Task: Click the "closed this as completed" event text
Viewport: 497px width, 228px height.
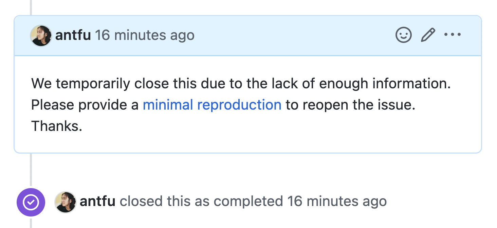Action: pos(201,202)
